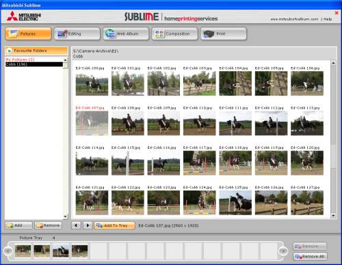
Task: Select thumbnail Ed-Cobb 118.jpg
Action: point(235,163)
